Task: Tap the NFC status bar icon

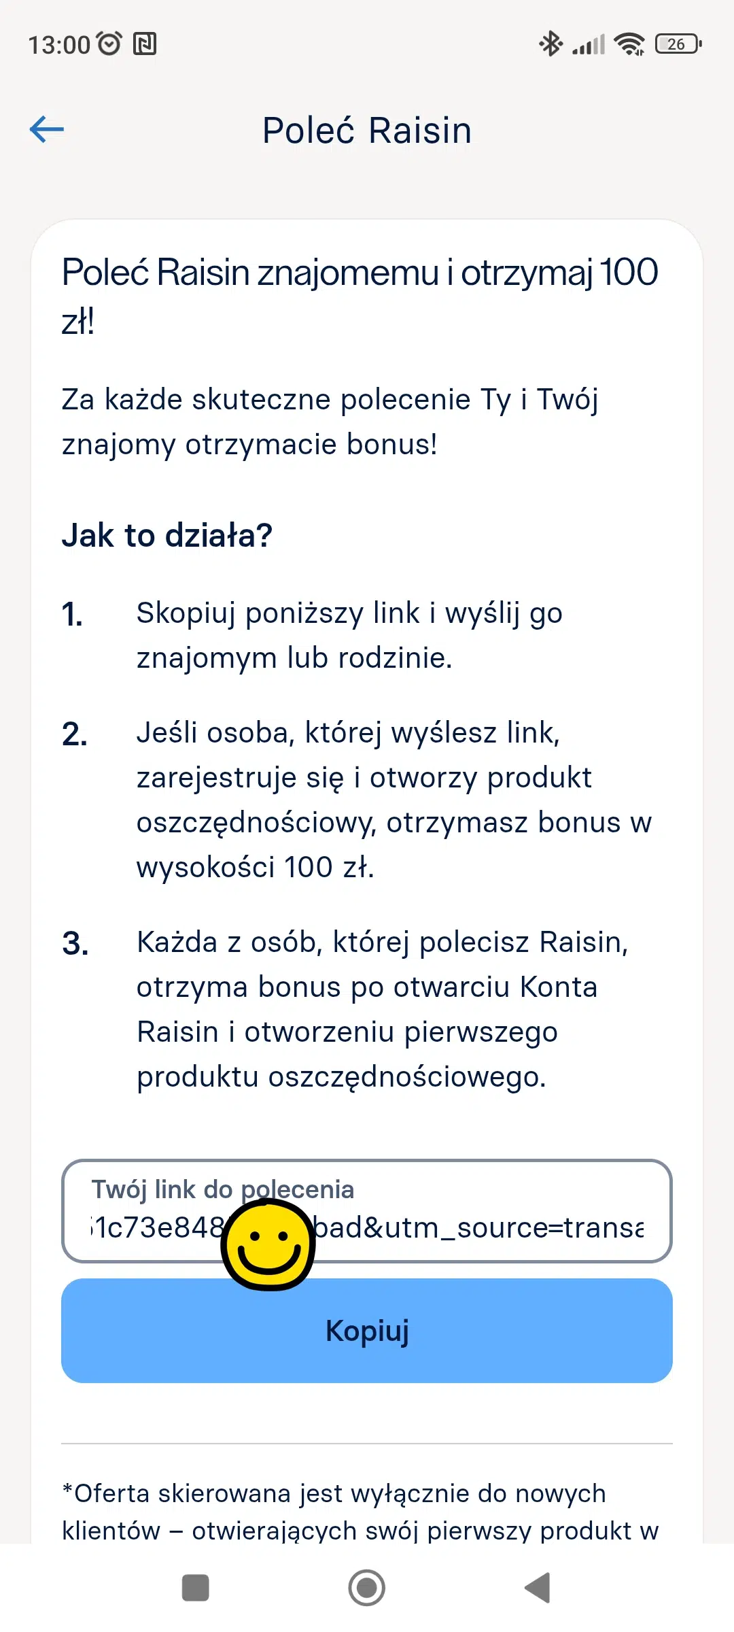Action: pos(145,44)
